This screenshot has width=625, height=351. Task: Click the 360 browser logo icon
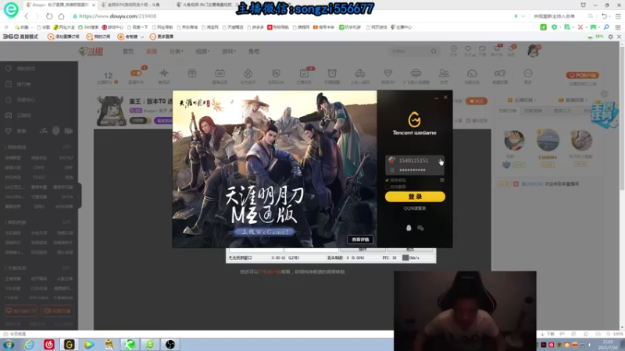click(x=11, y=9)
